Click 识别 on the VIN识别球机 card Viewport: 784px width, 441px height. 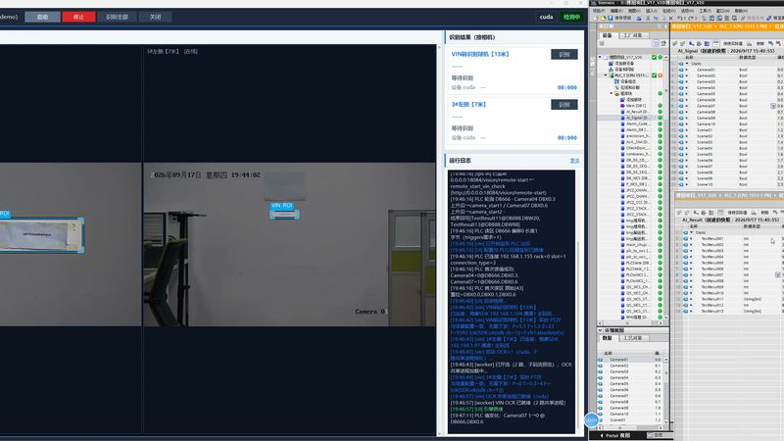tap(564, 54)
